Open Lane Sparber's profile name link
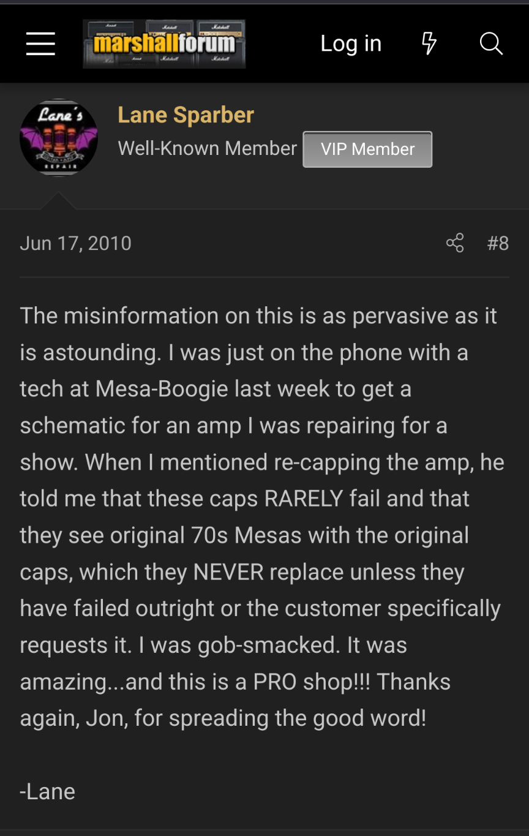 [x=186, y=115]
